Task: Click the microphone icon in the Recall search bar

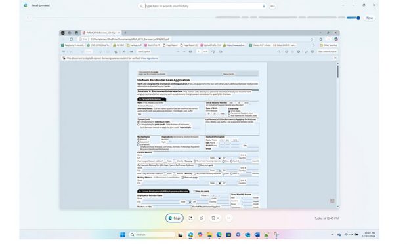Action: [x=264, y=6]
